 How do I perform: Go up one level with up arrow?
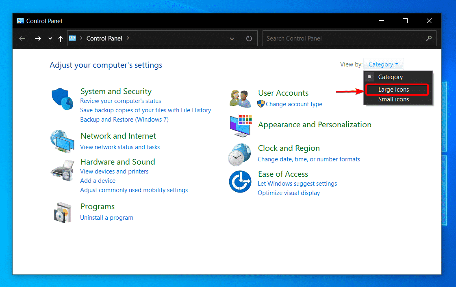[61, 39]
